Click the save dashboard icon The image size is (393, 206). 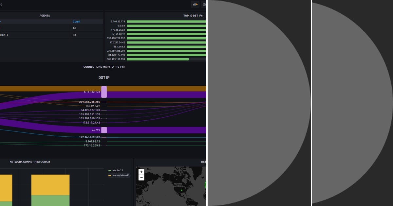tap(204, 4)
